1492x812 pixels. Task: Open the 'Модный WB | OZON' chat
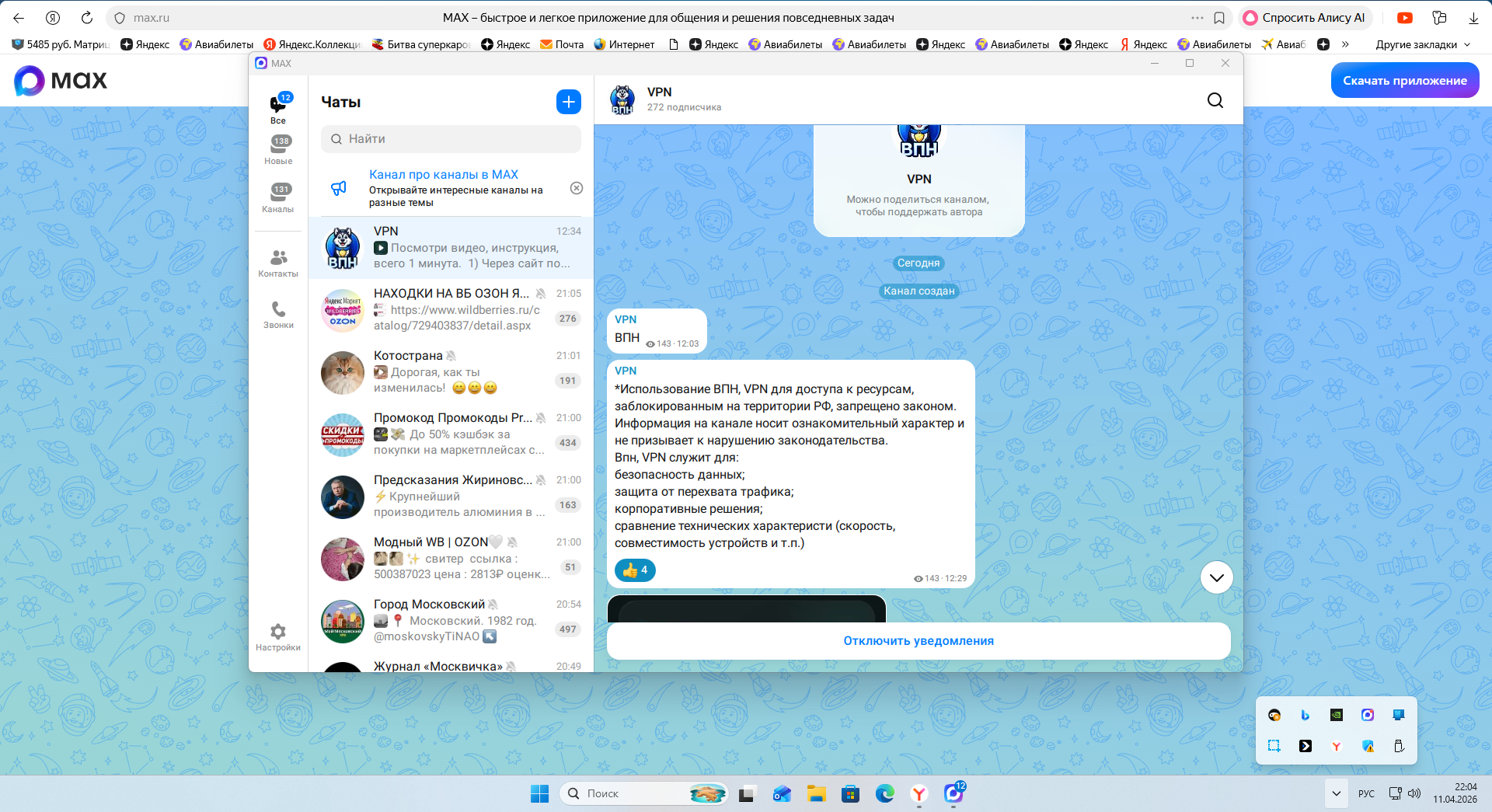(x=451, y=559)
